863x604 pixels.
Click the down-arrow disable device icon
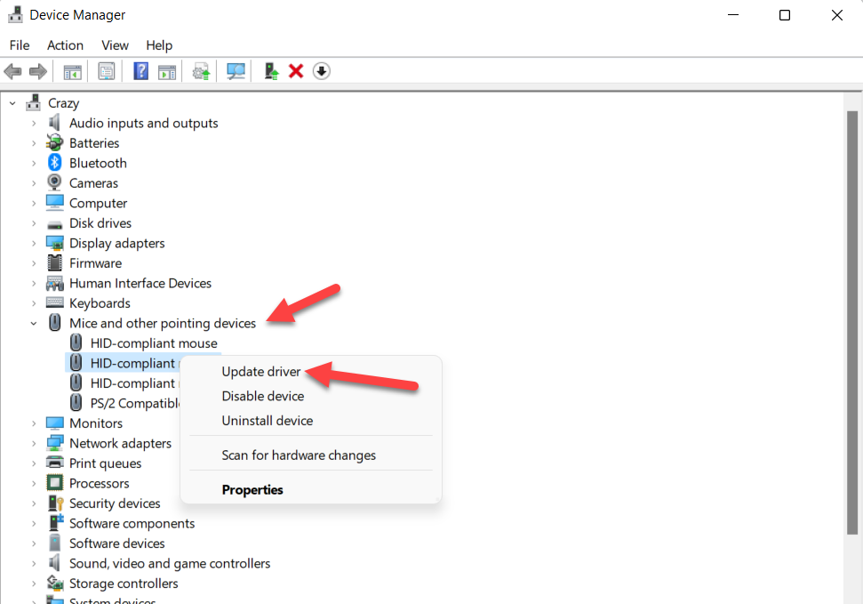coord(322,71)
